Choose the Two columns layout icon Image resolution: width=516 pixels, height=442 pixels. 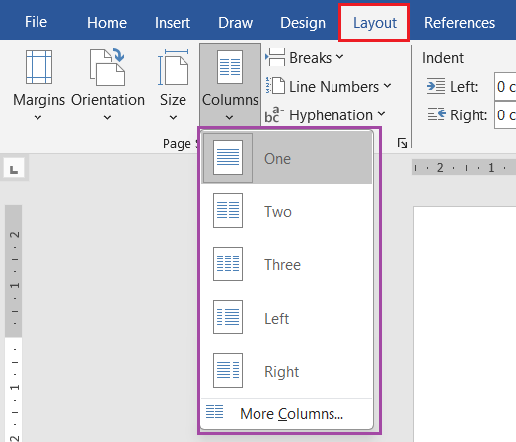[228, 210]
